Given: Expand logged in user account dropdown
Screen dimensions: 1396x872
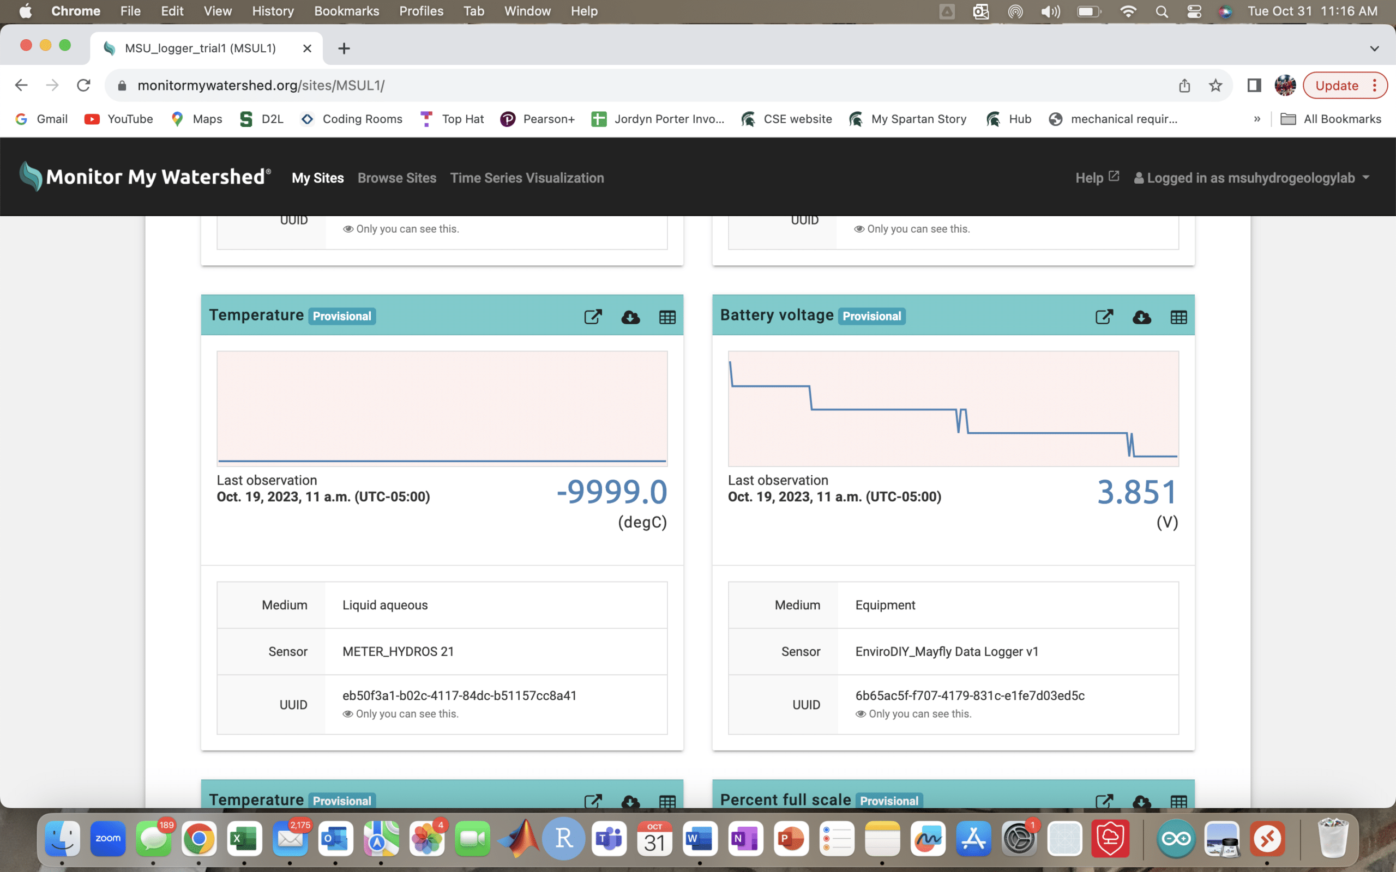Looking at the screenshot, I should tap(1365, 178).
